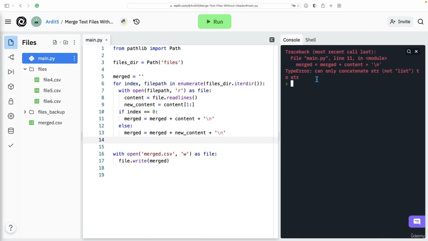
Task: Open merged.csv in the file tree
Action: (50, 123)
